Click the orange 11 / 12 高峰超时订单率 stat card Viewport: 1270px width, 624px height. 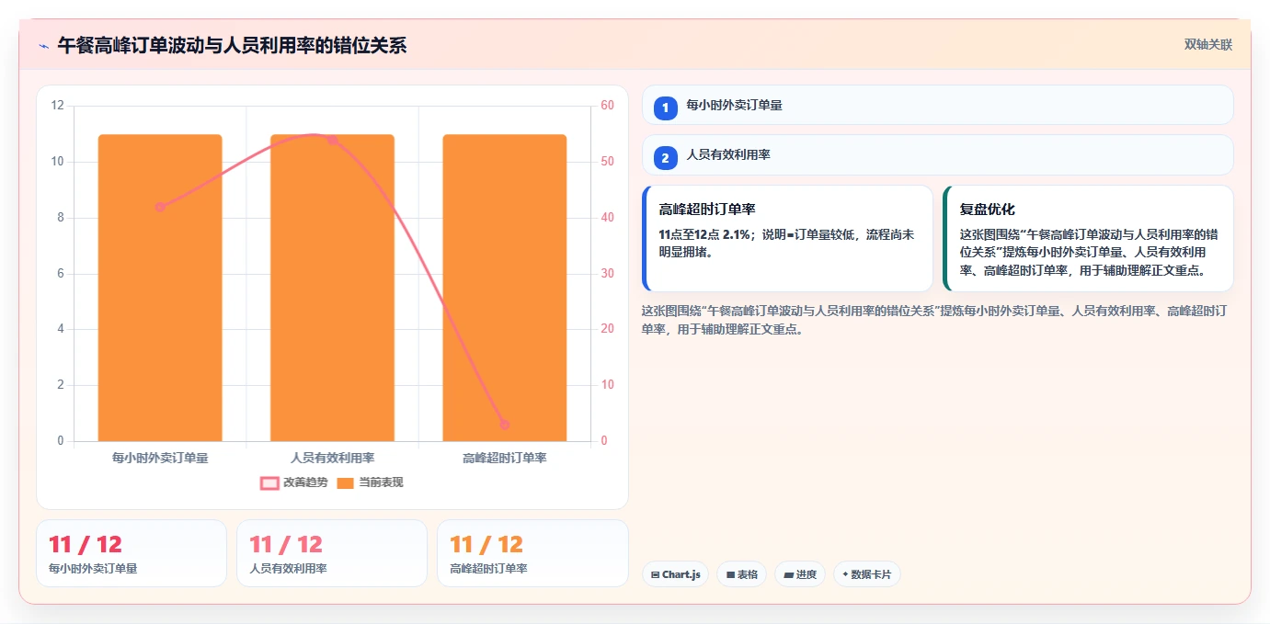click(x=532, y=553)
